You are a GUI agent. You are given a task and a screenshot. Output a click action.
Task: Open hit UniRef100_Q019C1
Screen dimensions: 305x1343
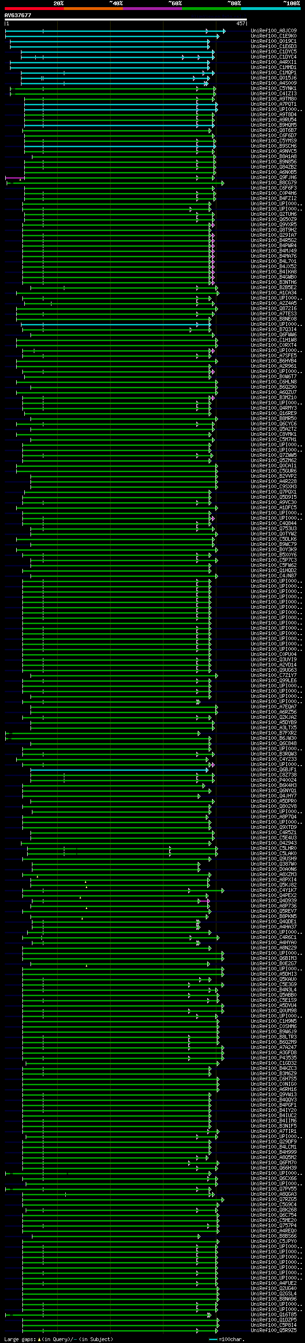coord(274,41)
